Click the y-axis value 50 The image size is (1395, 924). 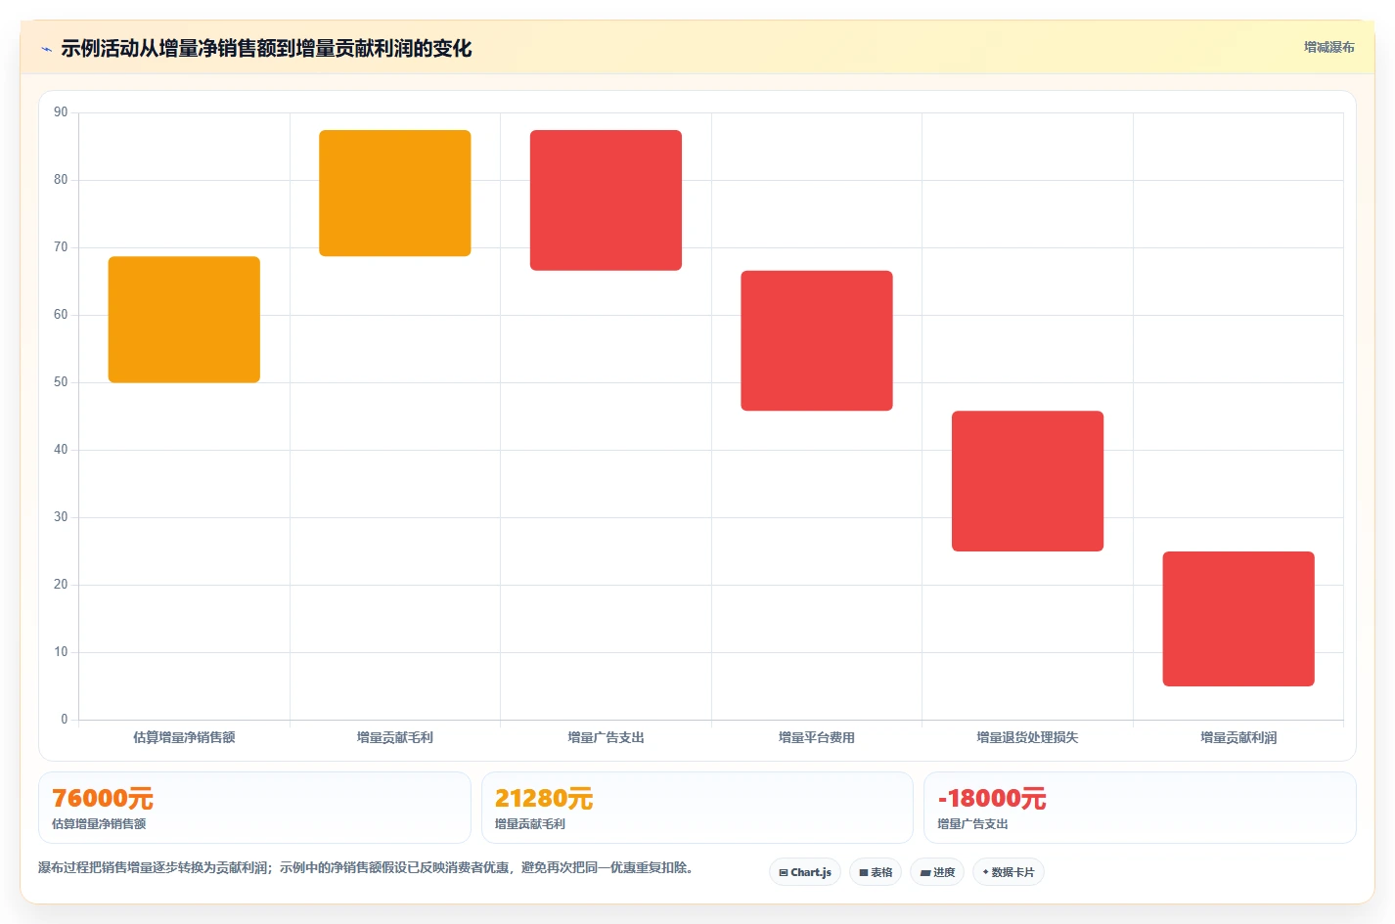tap(61, 382)
